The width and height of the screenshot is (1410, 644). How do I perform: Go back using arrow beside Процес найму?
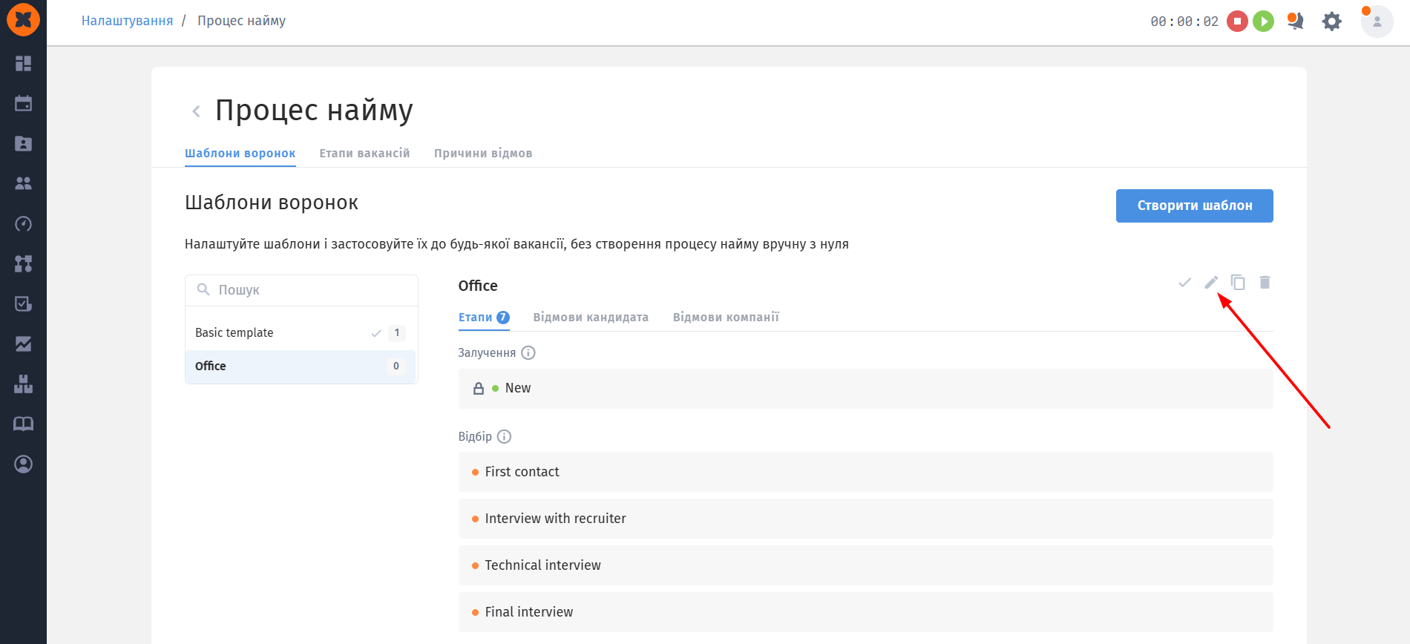point(196,111)
